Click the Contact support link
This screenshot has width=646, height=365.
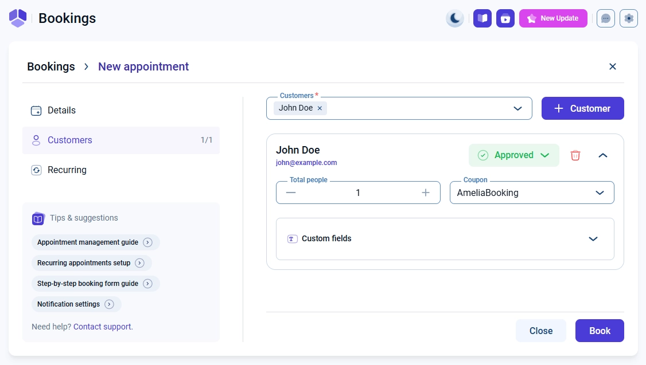pyautogui.click(x=103, y=327)
